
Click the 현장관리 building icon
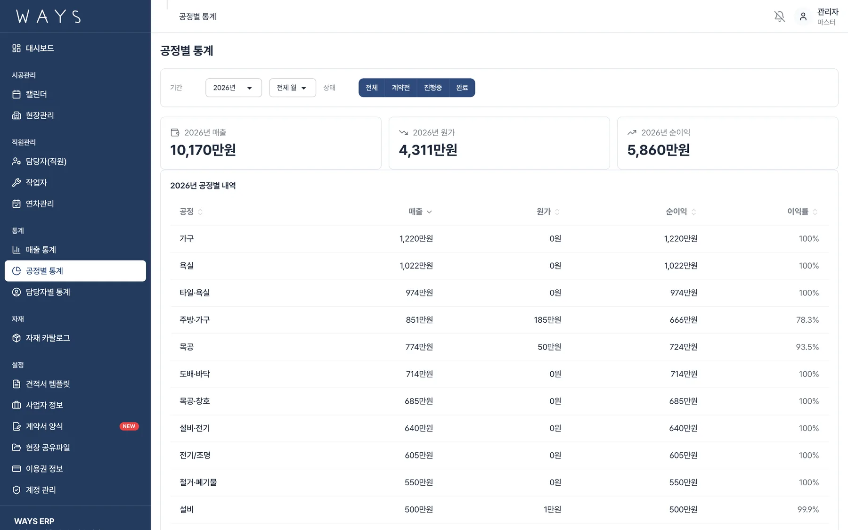point(16,115)
